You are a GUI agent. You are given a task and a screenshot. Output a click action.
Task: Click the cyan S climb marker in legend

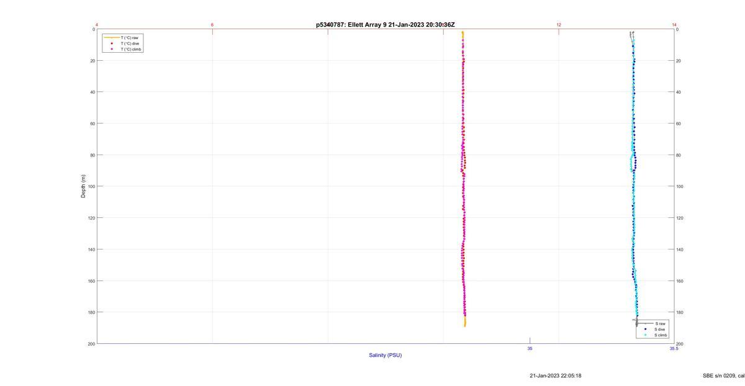click(x=646, y=335)
